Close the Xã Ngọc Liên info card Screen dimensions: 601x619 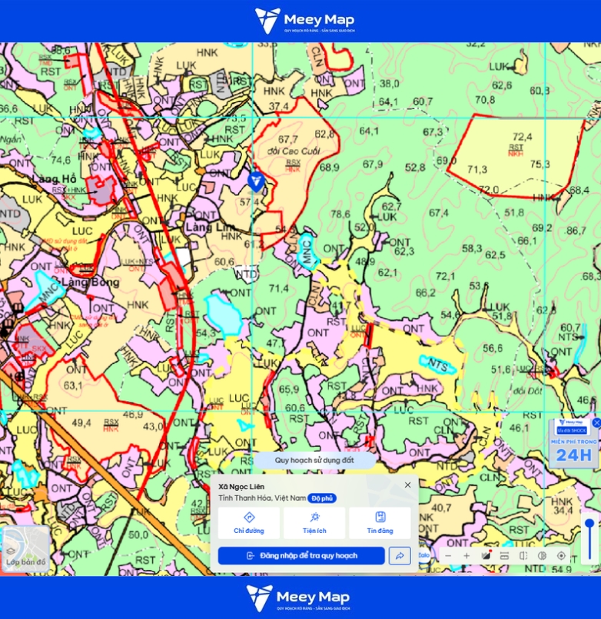pos(408,485)
